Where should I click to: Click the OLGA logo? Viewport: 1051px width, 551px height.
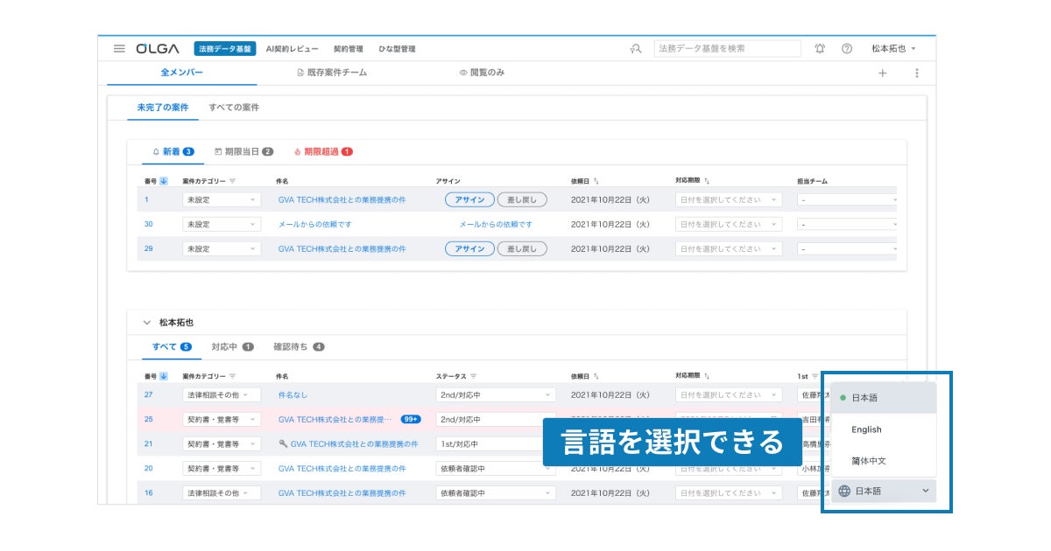(158, 49)
